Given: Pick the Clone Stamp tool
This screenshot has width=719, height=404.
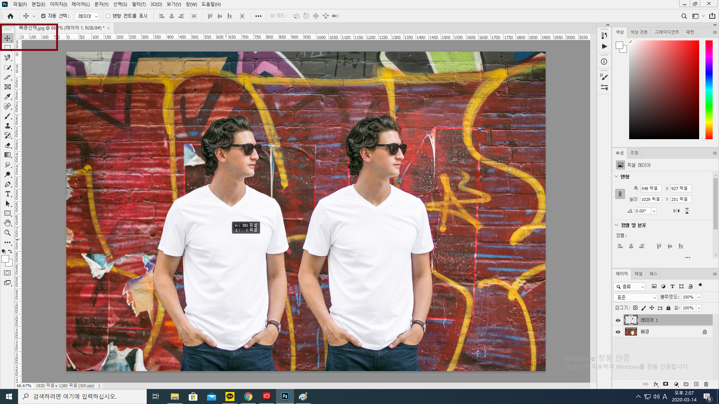Looking at the screenshot, I should 7,126.
